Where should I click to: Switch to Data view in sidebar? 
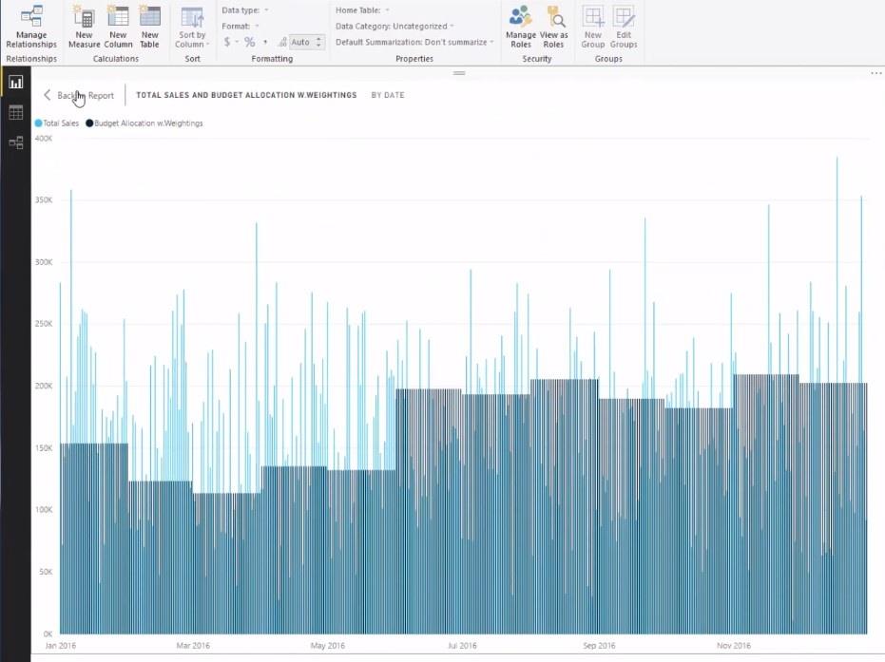16,112
